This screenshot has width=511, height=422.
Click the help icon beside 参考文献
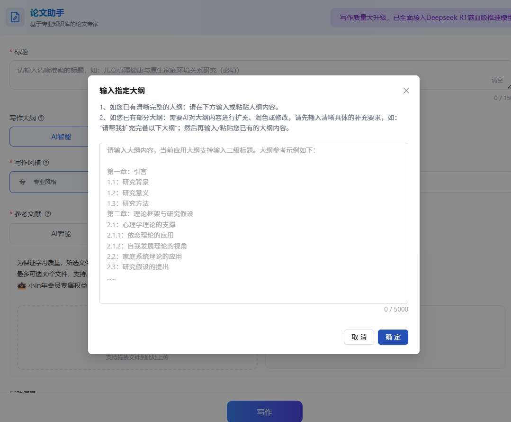47,213
